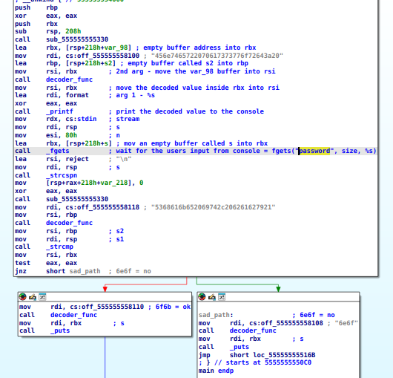This screenshot has height=378, width=393.
Task: Click mov rdi, rsp with the s1 comment
Action: (69, 239)
